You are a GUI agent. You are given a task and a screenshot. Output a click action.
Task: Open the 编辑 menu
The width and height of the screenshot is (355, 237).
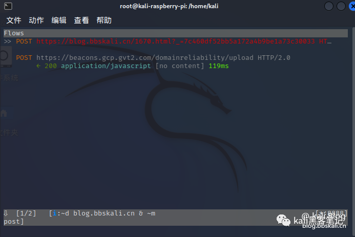point(59,20)
